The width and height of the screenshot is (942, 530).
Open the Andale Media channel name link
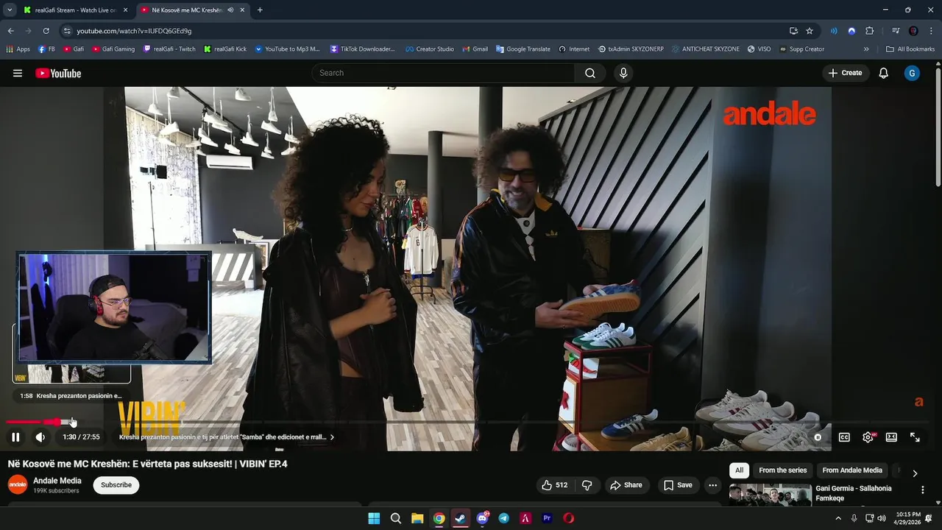pos(57,481)
